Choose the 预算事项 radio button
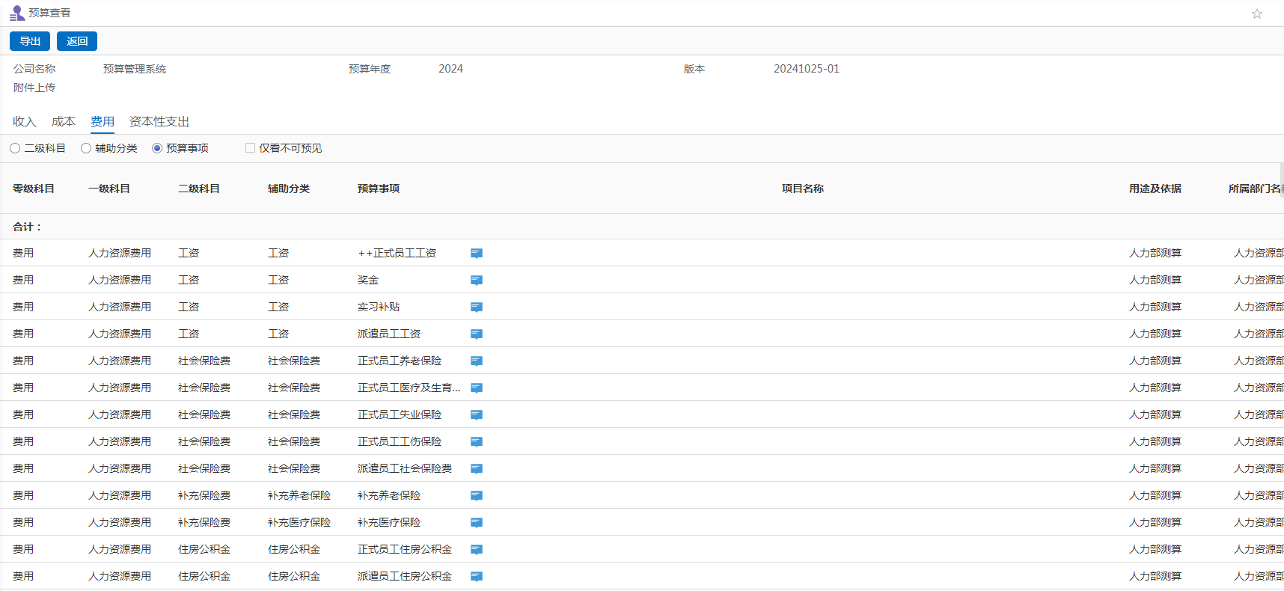This screenshot has height=591, width=1284. (x=157, y=148)
